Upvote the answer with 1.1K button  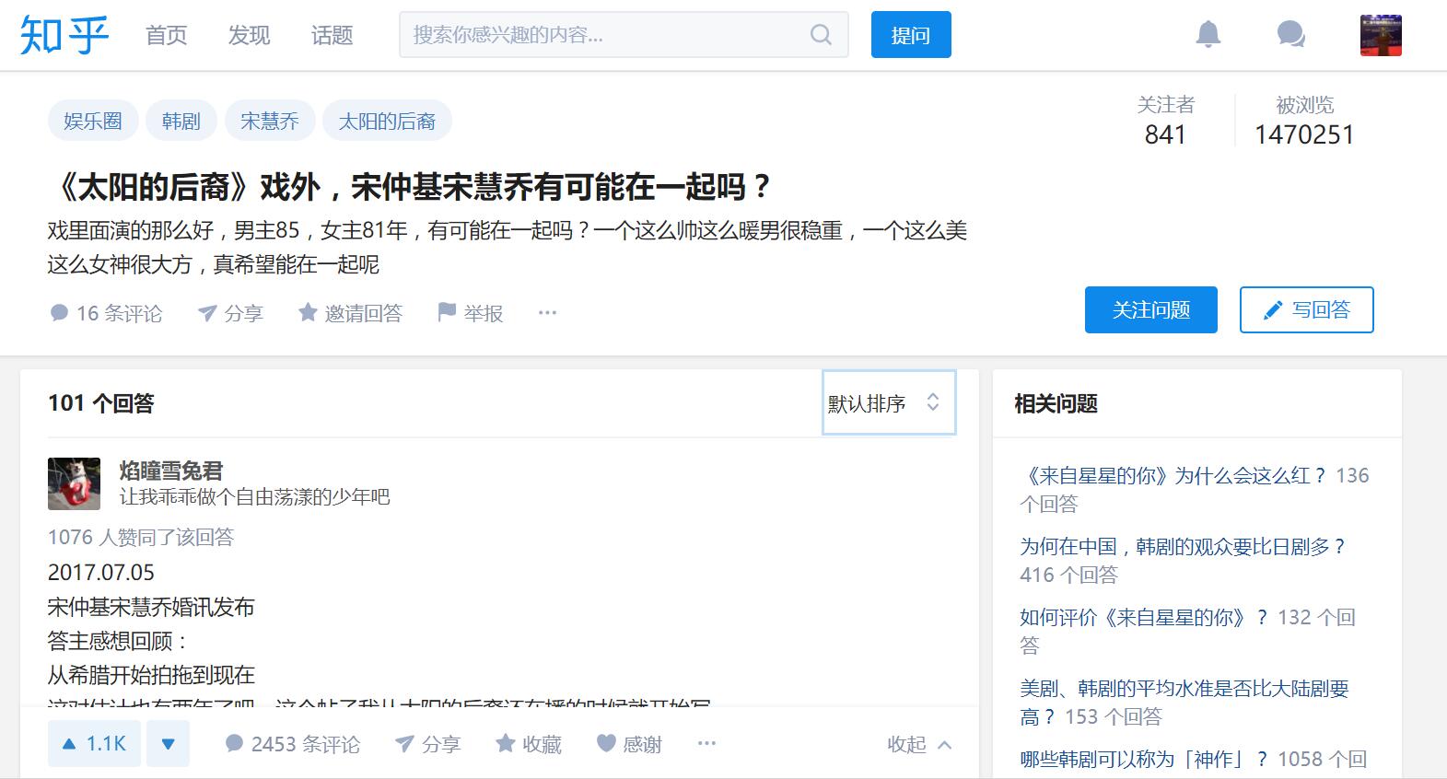tap(94, 744)
